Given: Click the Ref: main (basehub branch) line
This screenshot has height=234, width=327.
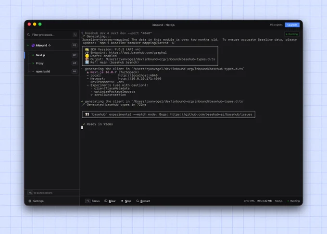Looking at the screenshot, I should [x=112, y=62].
